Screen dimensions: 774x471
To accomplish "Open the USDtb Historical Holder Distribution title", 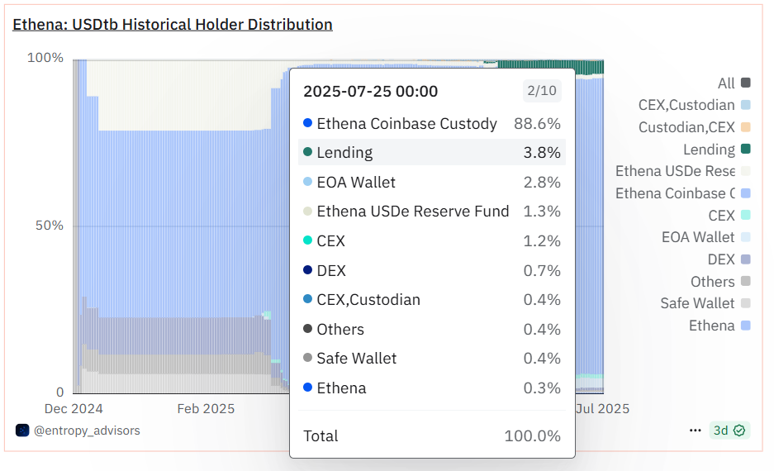I will click(172, 25).
